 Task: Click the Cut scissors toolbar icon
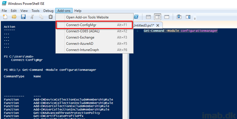(32, 17)
